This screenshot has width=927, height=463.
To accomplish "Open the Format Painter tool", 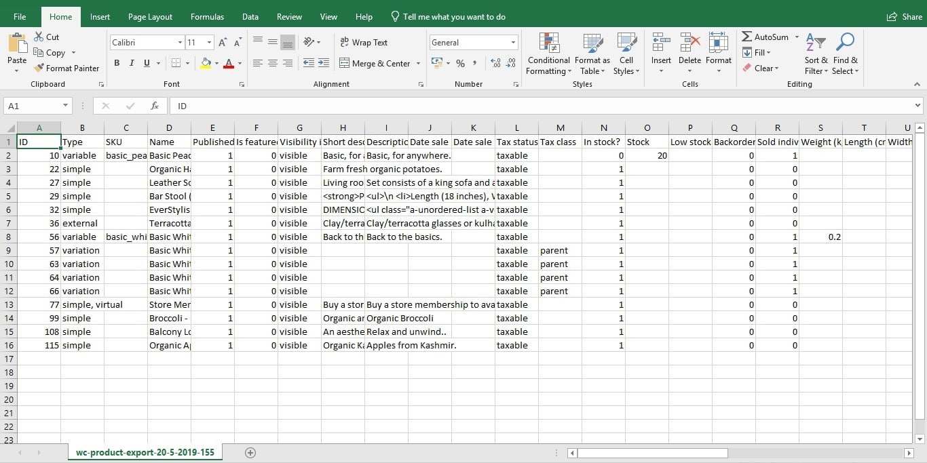I will (x=67, y=68).
